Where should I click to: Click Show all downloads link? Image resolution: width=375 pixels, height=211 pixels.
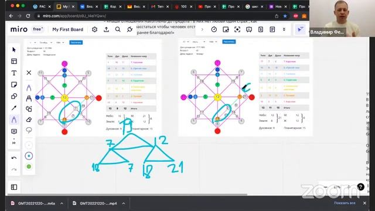pyautogui.click(x=345, y=203)
